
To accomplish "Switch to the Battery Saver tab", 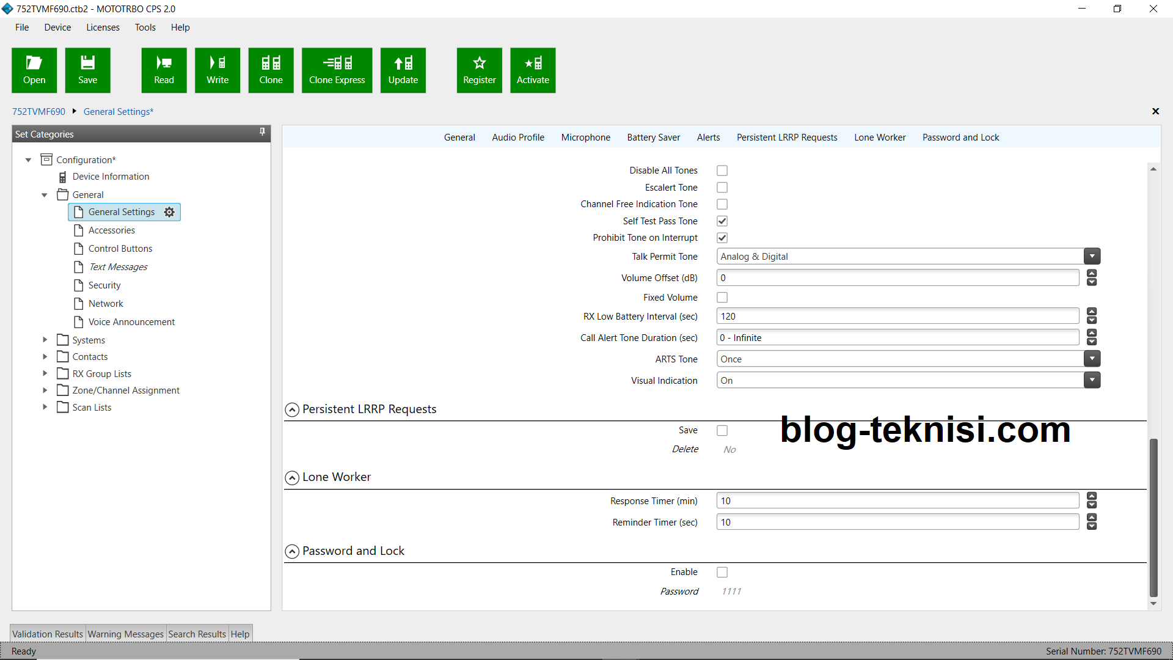I will coord(653,137).
